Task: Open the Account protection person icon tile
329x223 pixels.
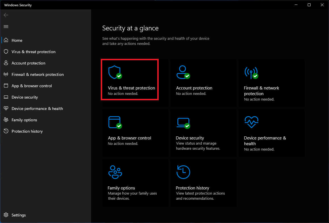Action: [183, 72]
